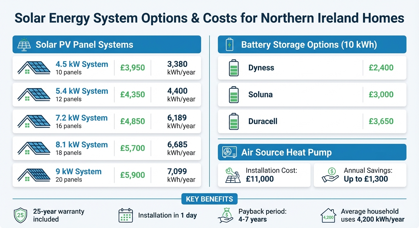Image resolution: width=419 pixels, height=228 pixels.
Task: Select the 4.5 kW System option
Action: pyautogui.click(x=107, y=68)
